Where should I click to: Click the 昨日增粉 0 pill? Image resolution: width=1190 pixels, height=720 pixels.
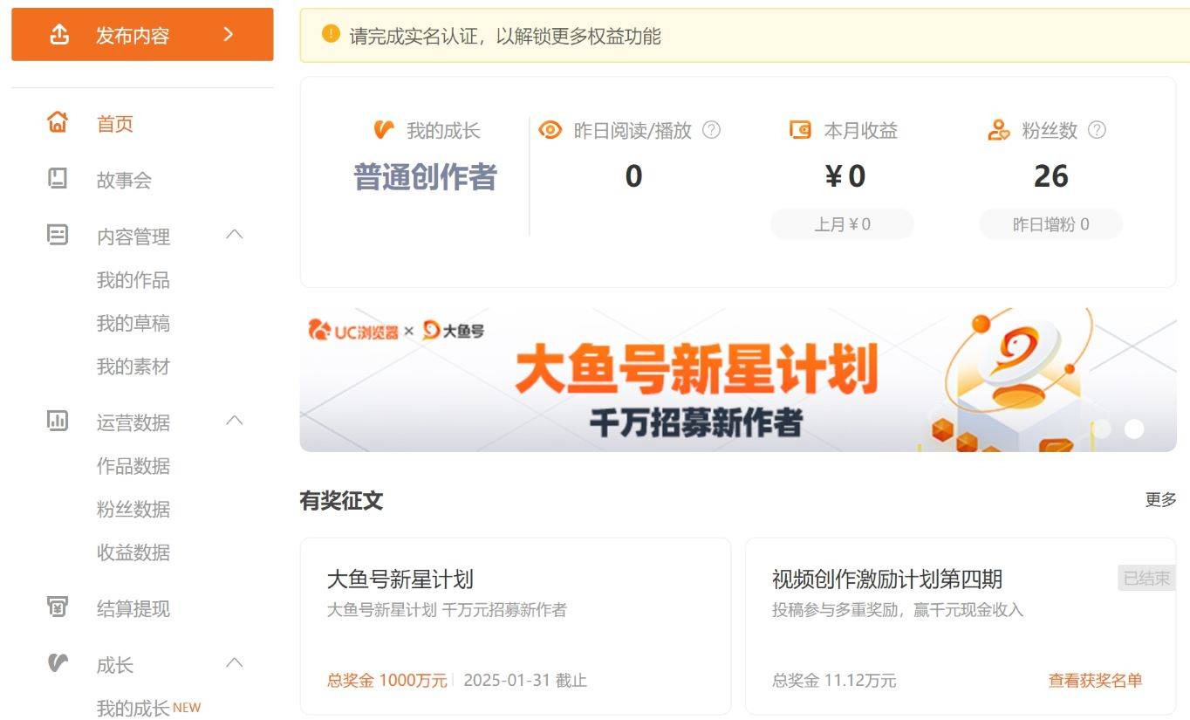point(1050,224)
